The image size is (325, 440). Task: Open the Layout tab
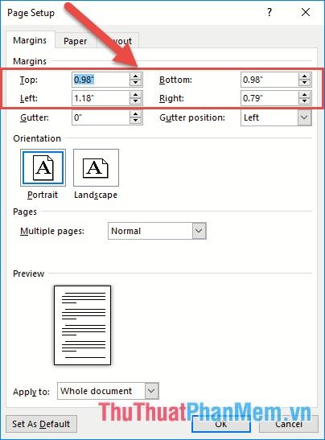[118, 41]
